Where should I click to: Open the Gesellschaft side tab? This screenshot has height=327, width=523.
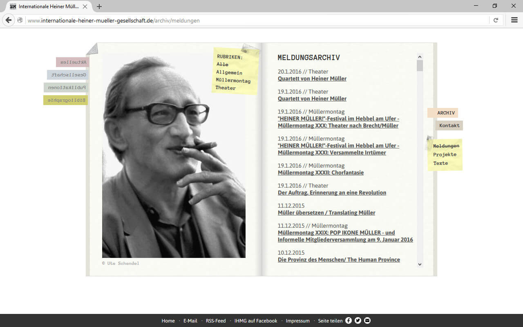tap(68, 75)
